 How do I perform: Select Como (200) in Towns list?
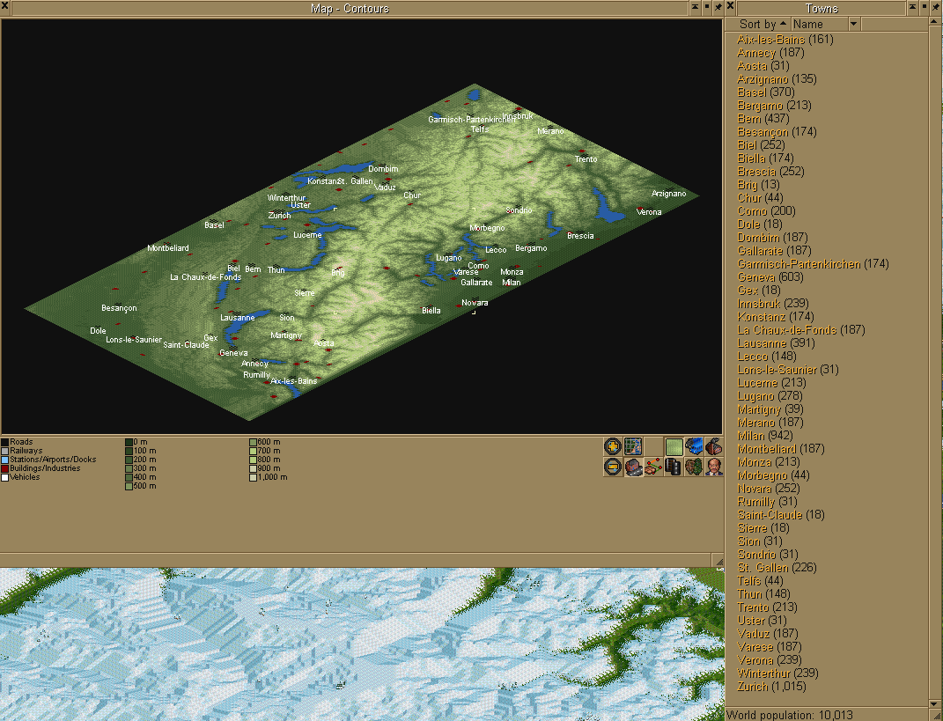coord(767,211)
